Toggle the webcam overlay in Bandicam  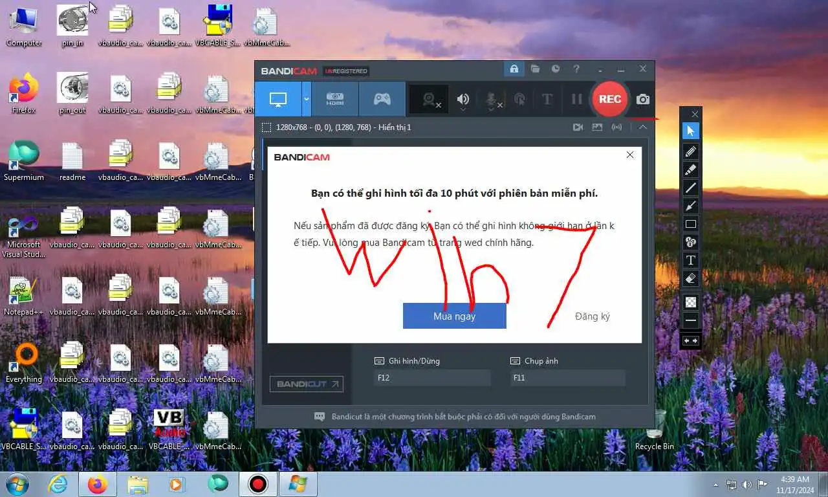pos(430,100)
